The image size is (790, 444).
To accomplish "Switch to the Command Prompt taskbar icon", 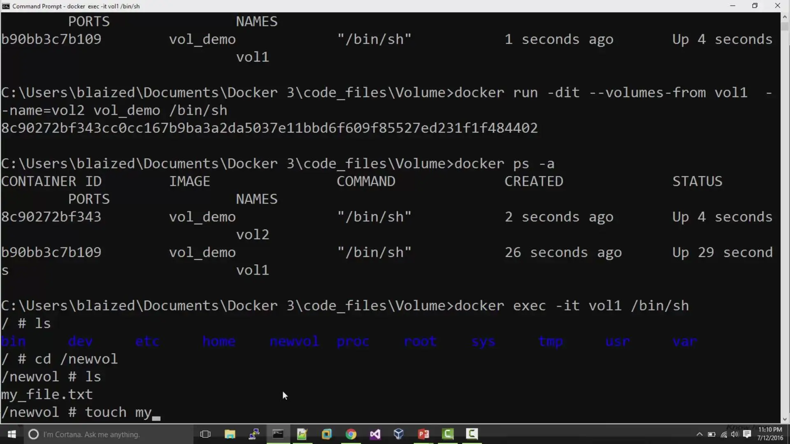I will [278, 434].
